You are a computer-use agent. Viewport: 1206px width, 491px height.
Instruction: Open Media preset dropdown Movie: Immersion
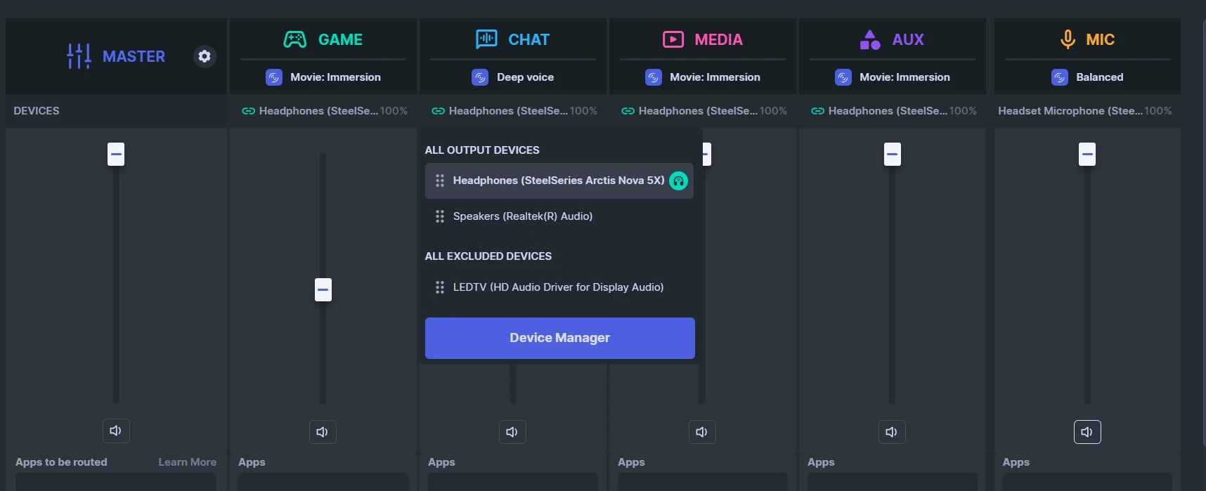point(703,77)
